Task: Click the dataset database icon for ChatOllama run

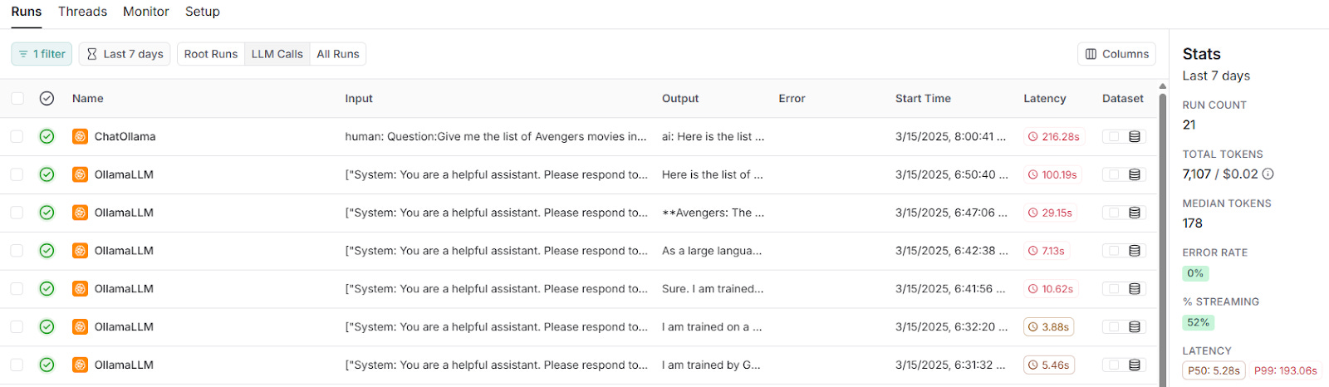Action: click(1135, 136)
